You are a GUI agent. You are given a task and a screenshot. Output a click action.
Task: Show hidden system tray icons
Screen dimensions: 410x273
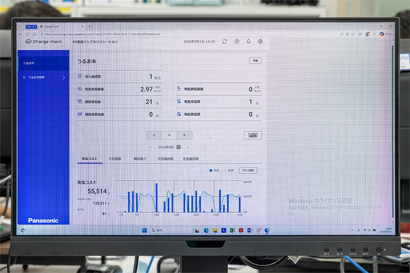click(x=352, y=230)
